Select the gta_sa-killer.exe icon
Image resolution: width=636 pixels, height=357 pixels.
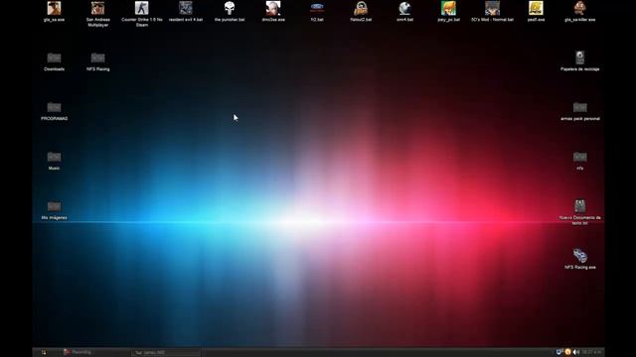(x=579, y=9)
